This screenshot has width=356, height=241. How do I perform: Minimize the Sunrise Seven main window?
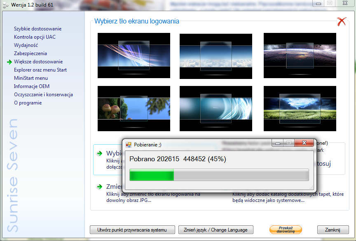(319, 3)
